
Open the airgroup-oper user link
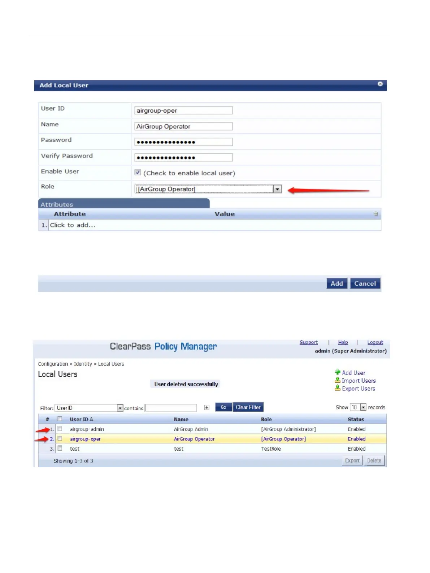pos(85,439)
